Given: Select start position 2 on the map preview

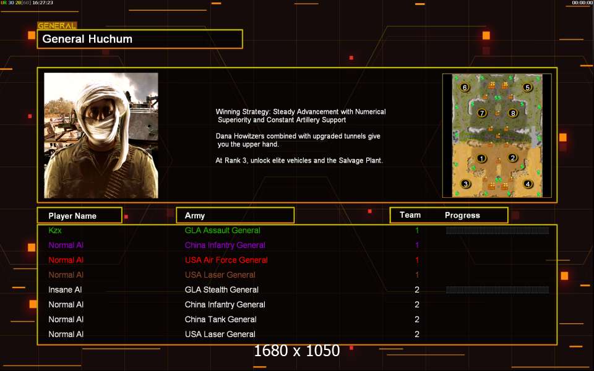Looking at the screenshot, I should (512, 158).
